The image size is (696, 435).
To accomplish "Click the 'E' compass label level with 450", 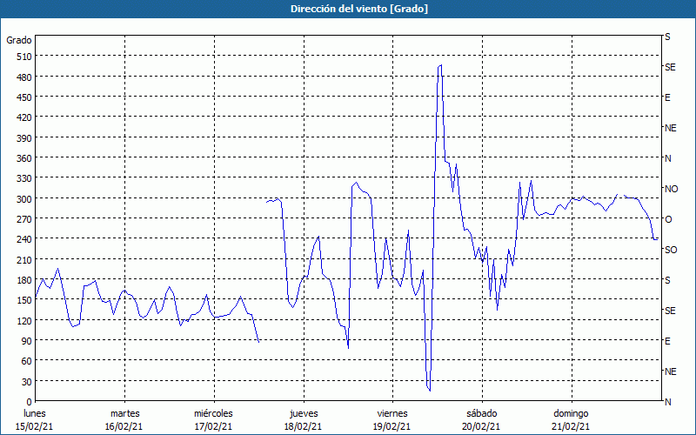I will tap(667, 97).
